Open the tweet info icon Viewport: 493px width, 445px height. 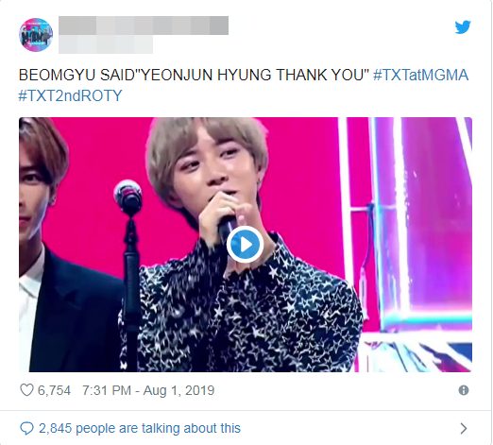click(464, 390)
